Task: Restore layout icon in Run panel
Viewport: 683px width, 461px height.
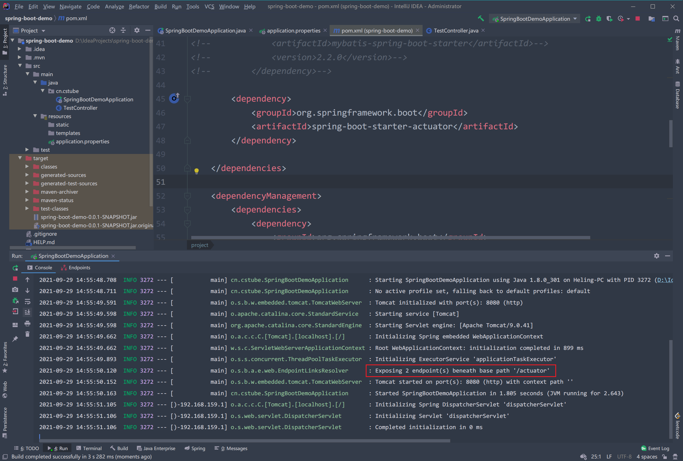Action: [x=15, y=325]
